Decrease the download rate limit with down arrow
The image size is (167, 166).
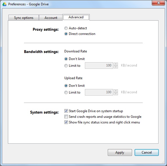116,67
